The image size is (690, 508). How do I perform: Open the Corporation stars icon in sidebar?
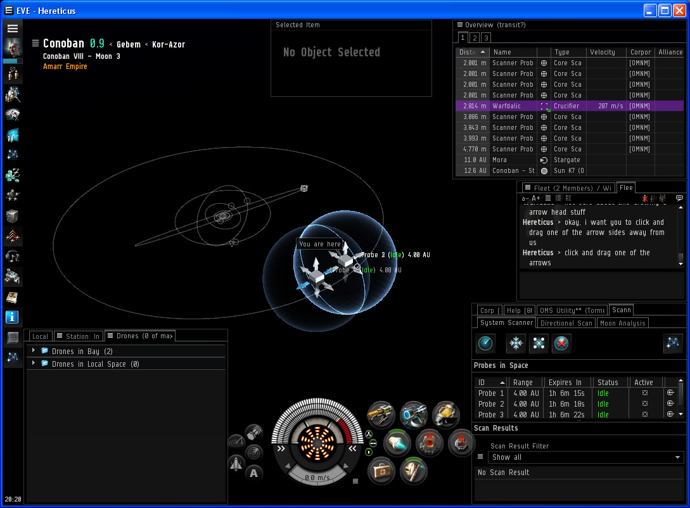point(12,195)
